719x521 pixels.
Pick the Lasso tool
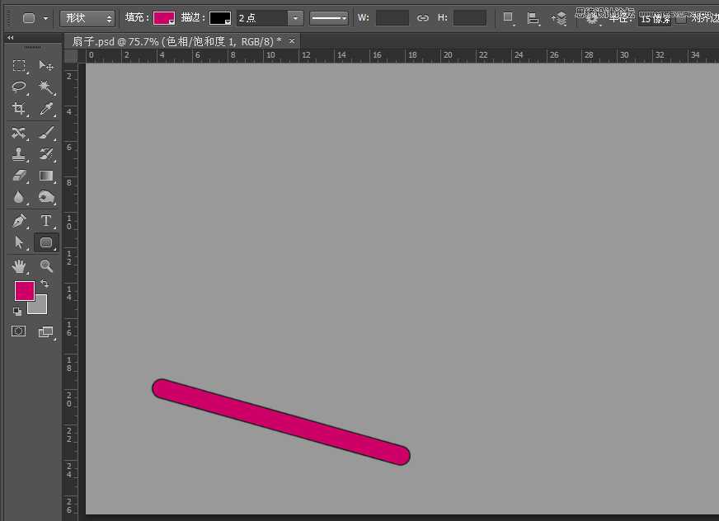point(19,87)
